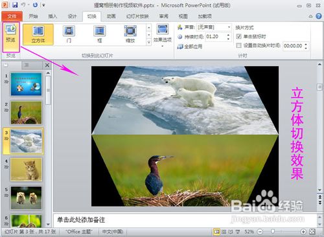Open Customize Quick Access Toolbar dropdown
Image resolution: width=324 pixels, height=237 pixels.
pos(44,5)
